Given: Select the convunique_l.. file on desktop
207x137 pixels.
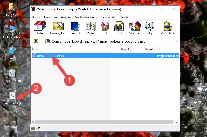Looking at the screenshot, I should [12, 98].
